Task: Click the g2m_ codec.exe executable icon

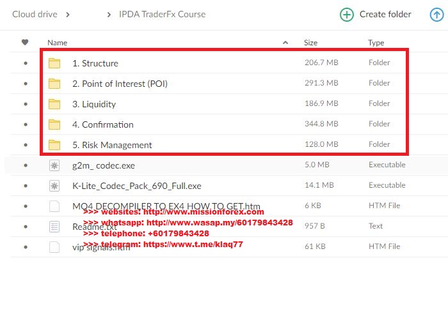Action: (54, 165)
